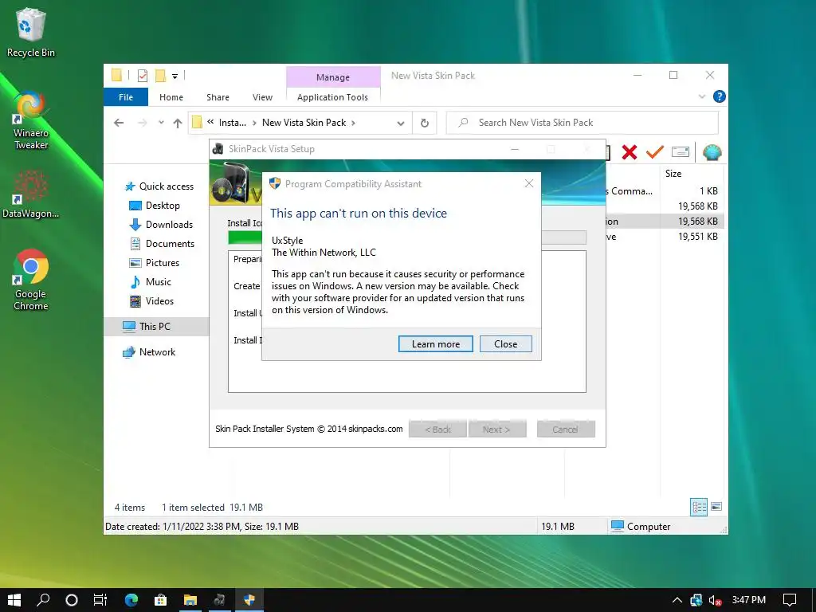The width and height of the screenshot is (816, 612).
Task: Select Music in the navigation pane
Action: [151, 282]
